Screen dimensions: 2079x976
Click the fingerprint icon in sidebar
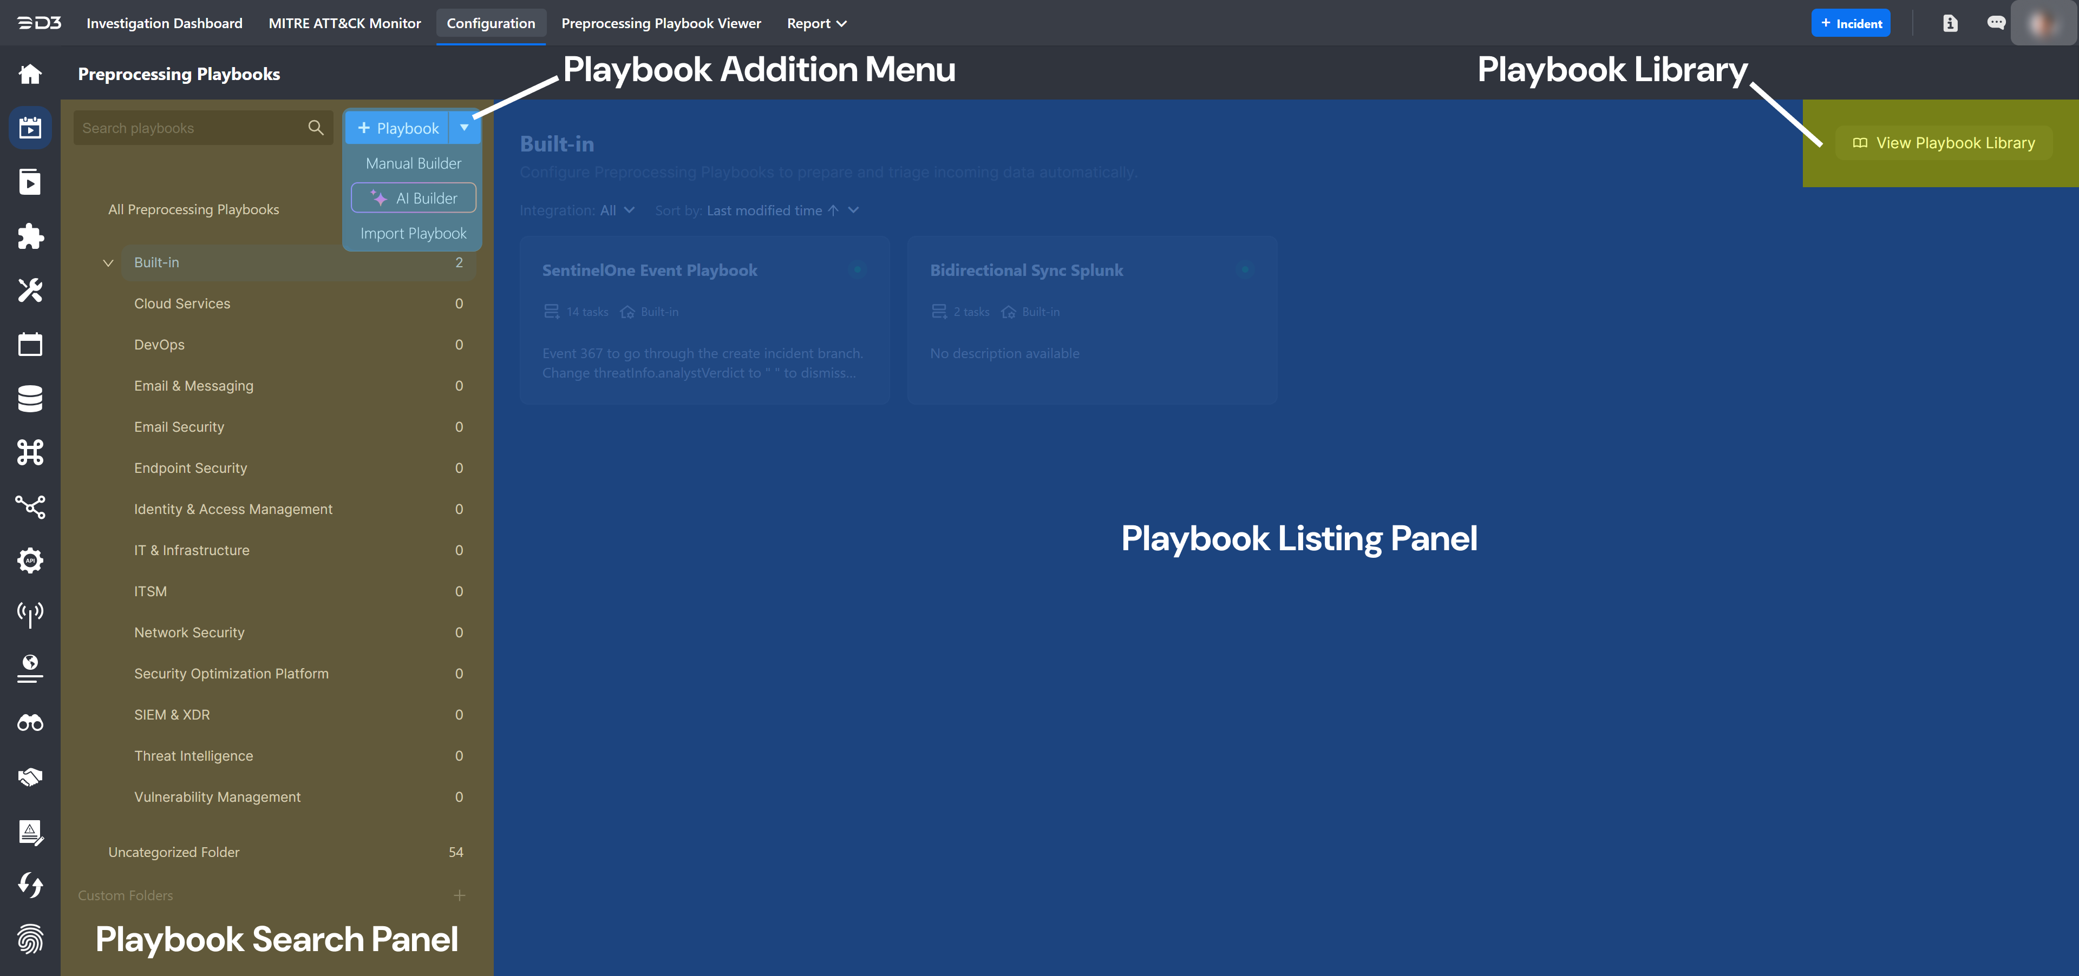pyautogui.click(x=30, y=939)
